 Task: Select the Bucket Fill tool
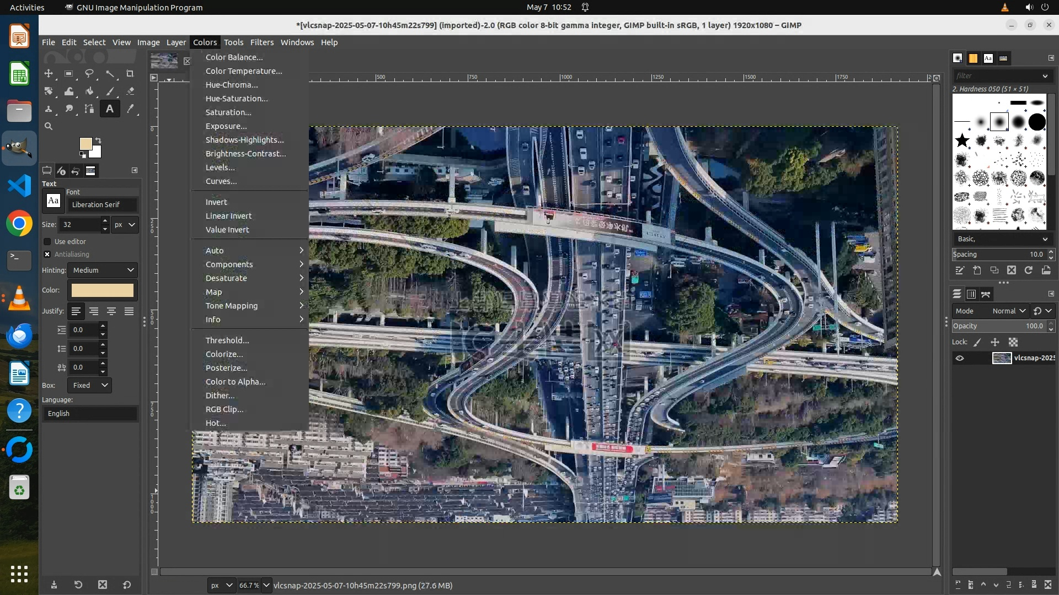[x=89, y=91]
